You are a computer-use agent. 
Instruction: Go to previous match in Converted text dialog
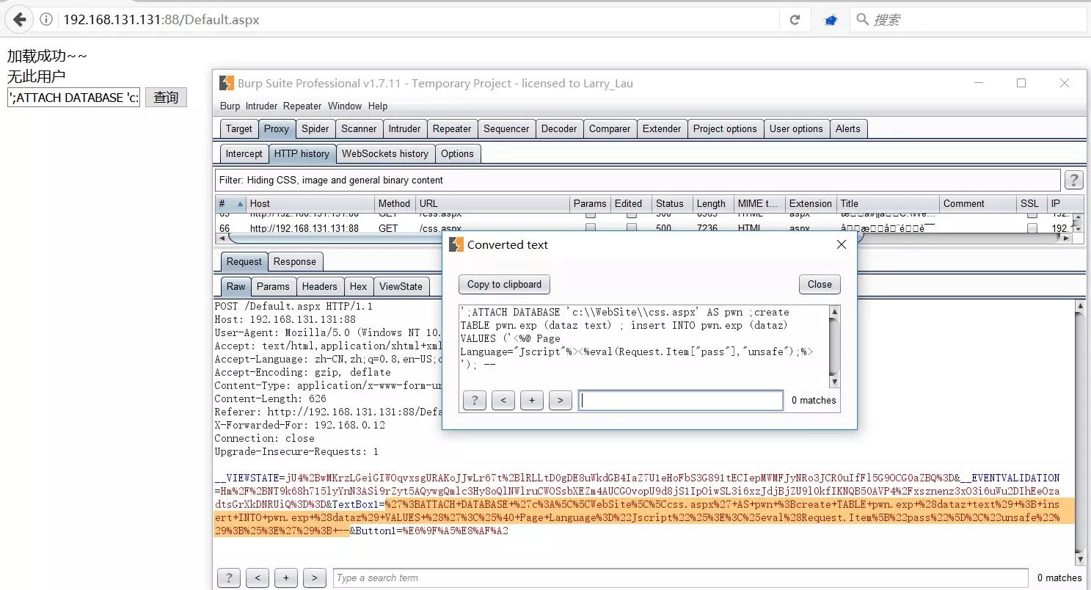click(503, 400)
